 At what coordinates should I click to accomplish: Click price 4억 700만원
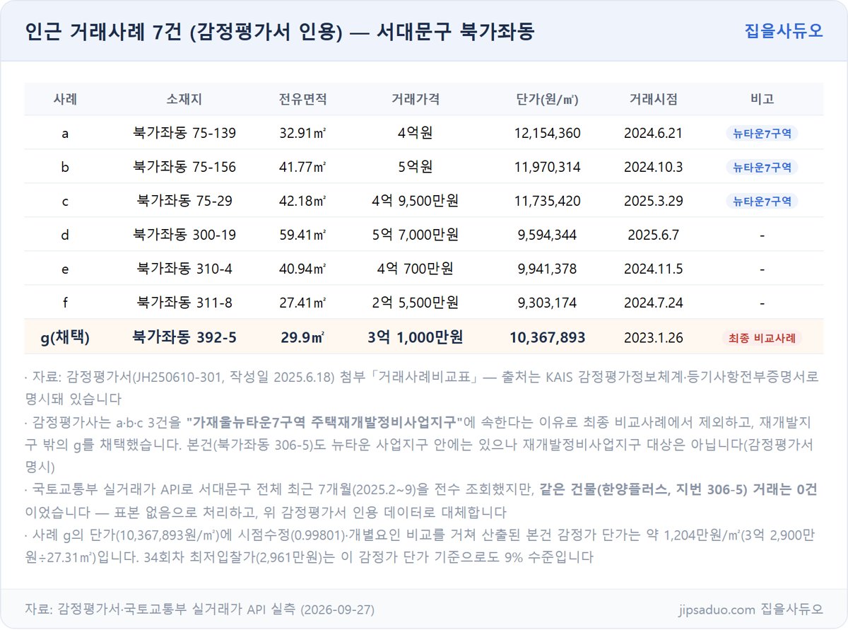[x=416, y=269]
